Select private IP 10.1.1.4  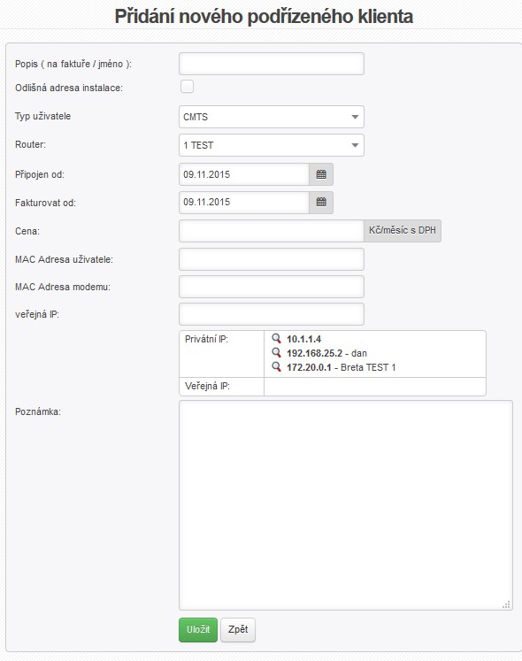[303, 339]
